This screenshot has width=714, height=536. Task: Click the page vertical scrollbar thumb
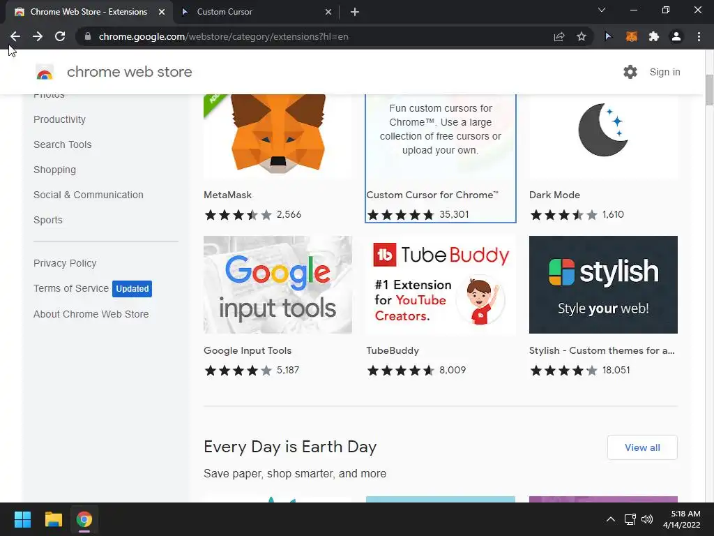click(709, 90)
